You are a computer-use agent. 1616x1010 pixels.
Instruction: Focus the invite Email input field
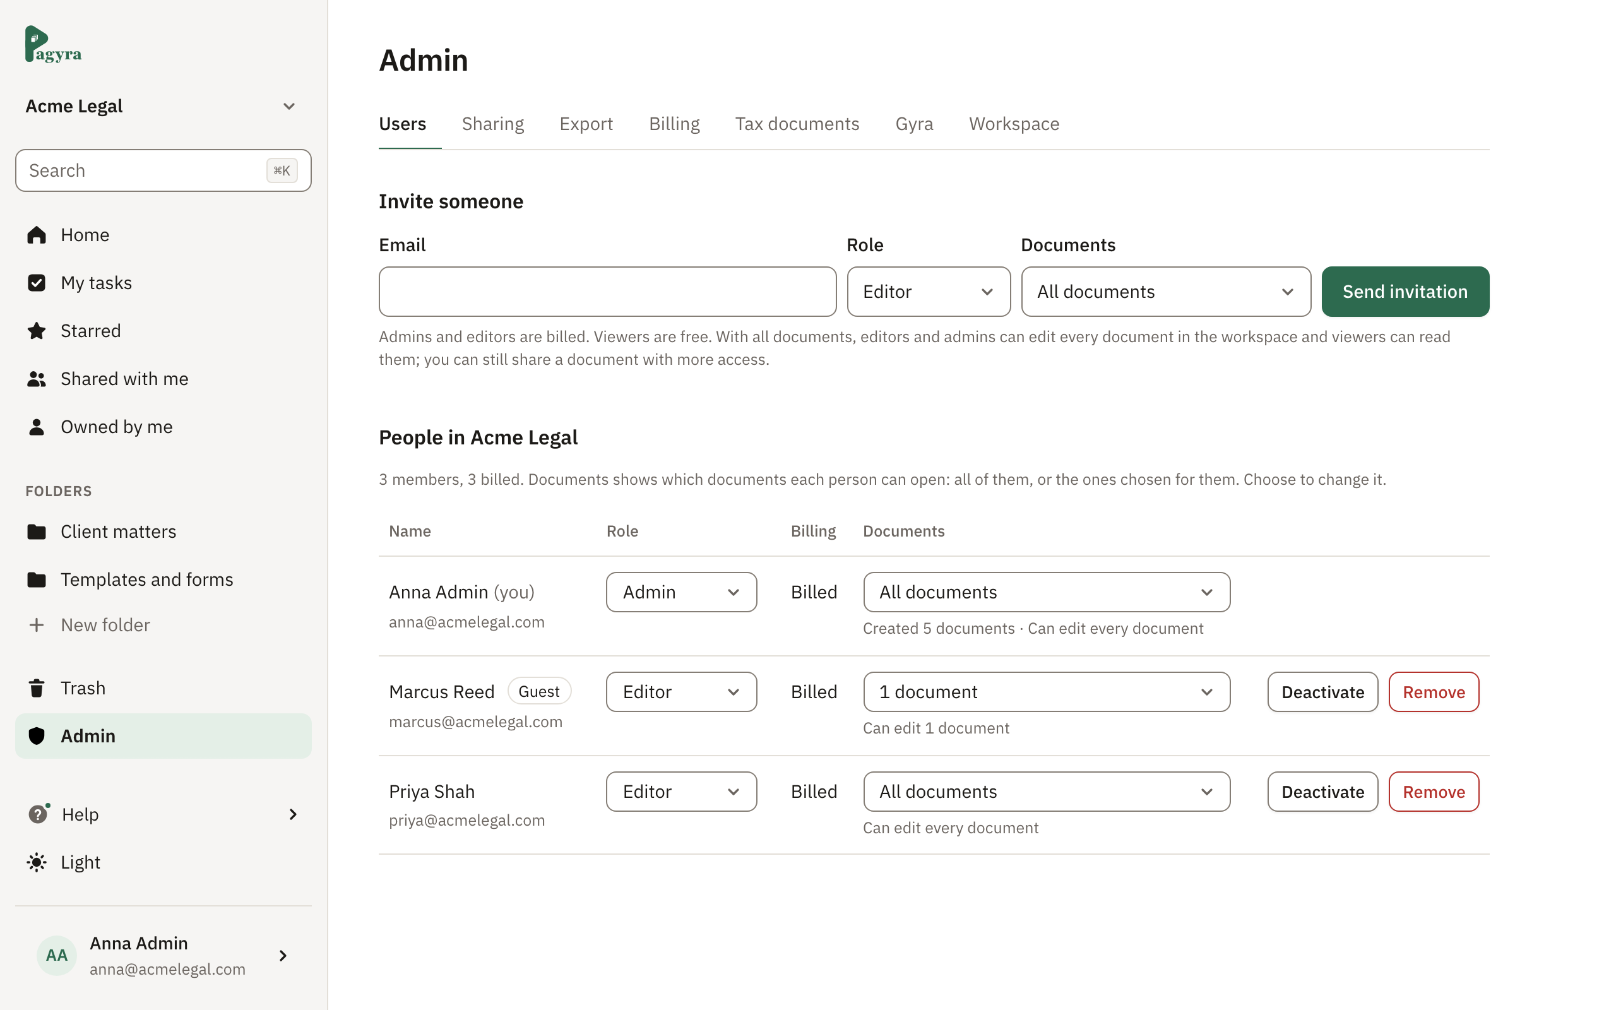click(607, 292)
